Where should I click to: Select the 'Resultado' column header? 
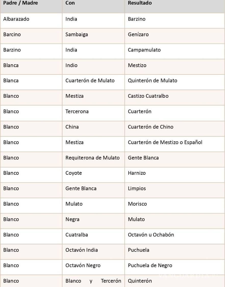(x=140, y=3)
